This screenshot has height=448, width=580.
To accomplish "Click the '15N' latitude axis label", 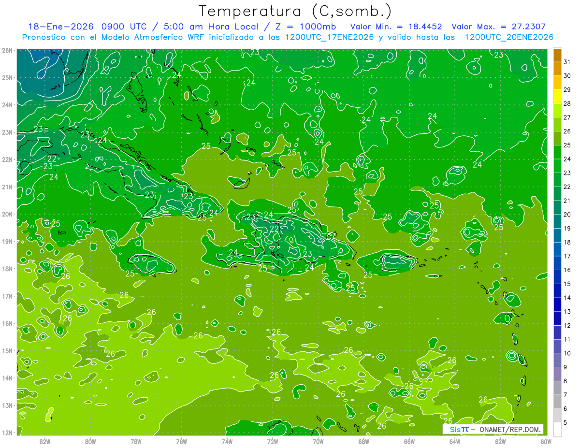I will pyautogui.click(x=7, y=350).
